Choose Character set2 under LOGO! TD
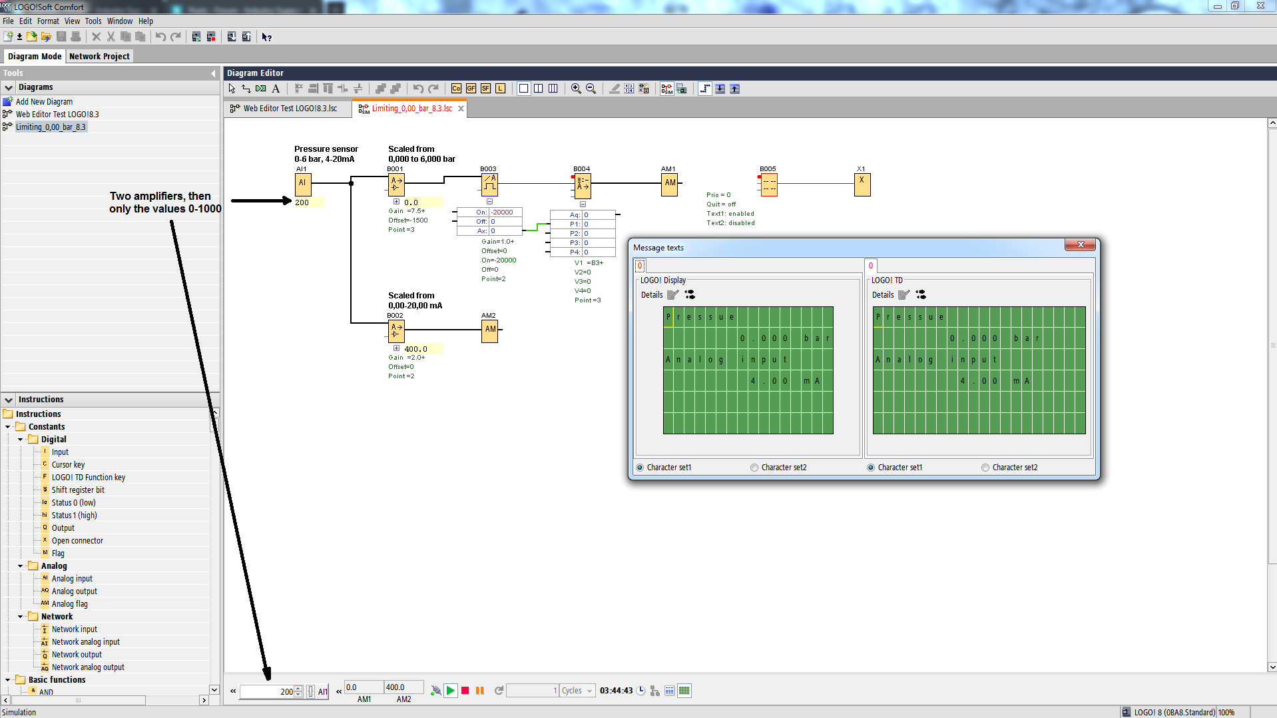This screenshot has height=718, width=1277. coord(985,468)
